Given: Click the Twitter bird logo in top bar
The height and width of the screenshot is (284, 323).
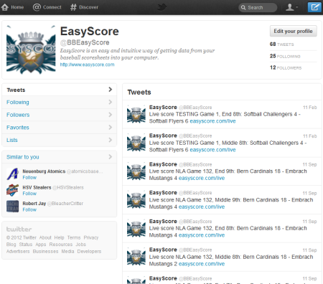Looking at the screenshot, I should (x=161, y=7).
